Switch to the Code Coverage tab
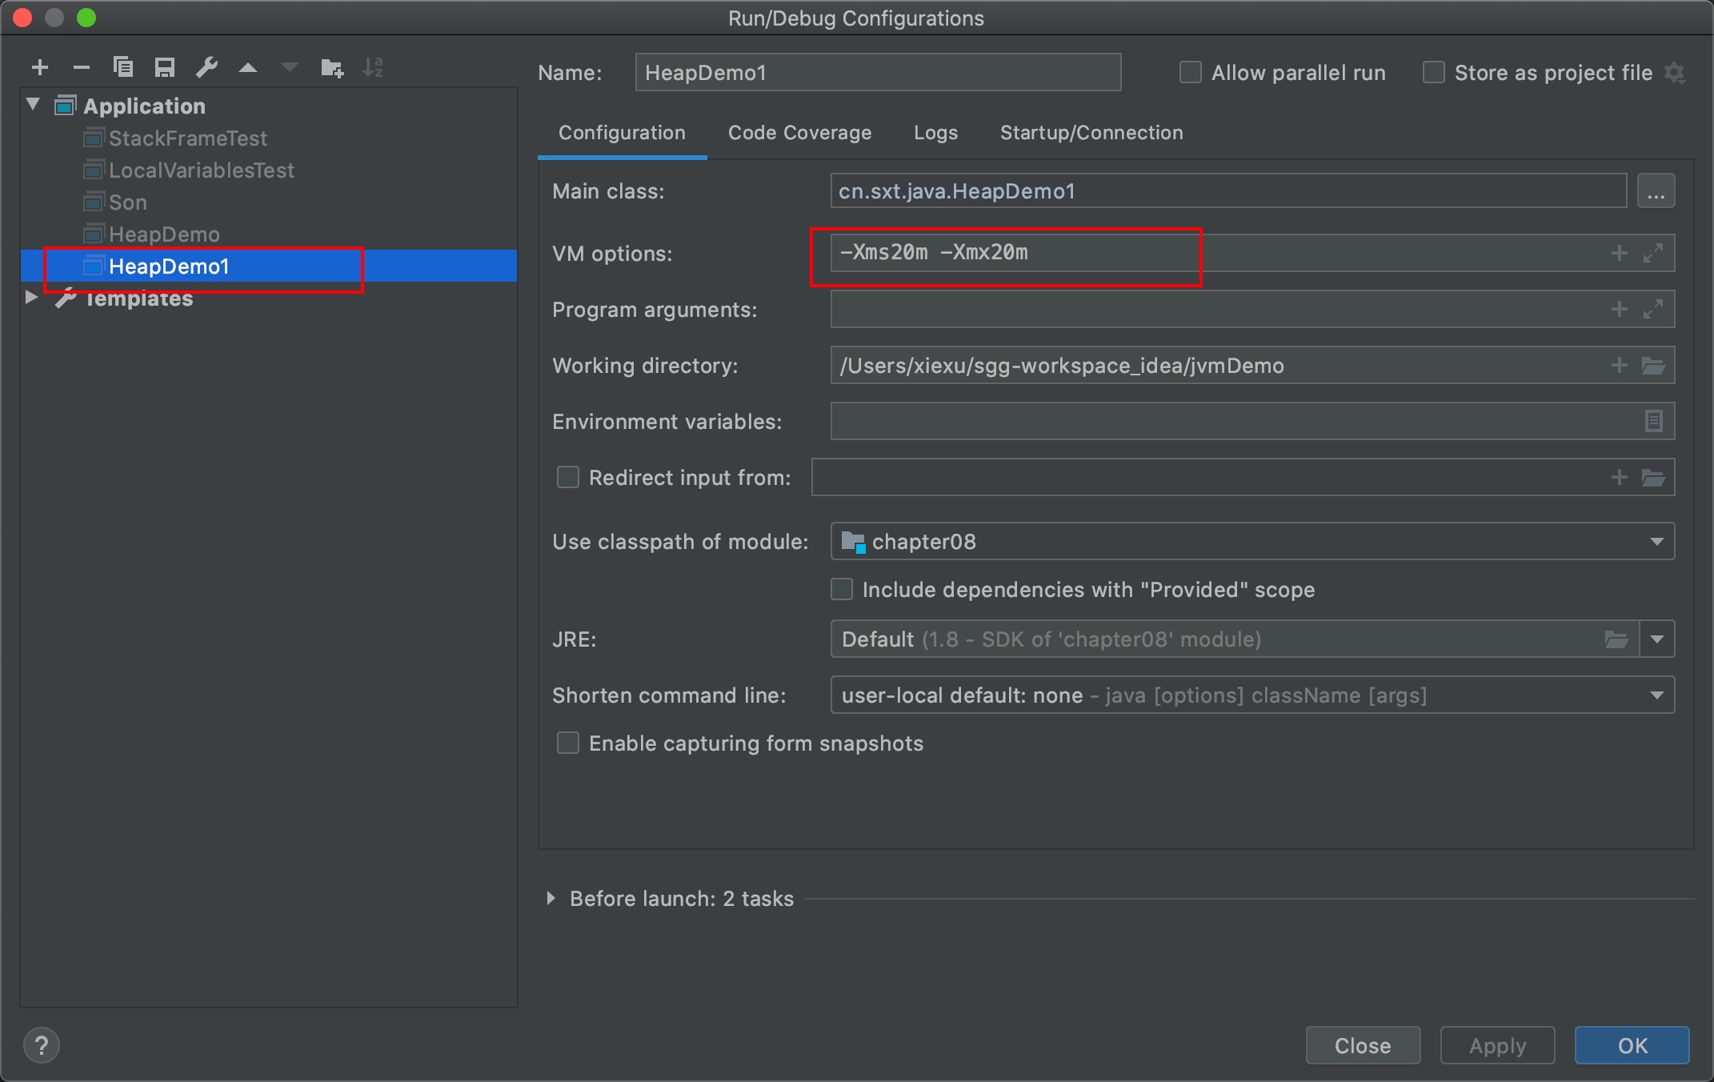The image size is (1714, 1082). (799, 133)
